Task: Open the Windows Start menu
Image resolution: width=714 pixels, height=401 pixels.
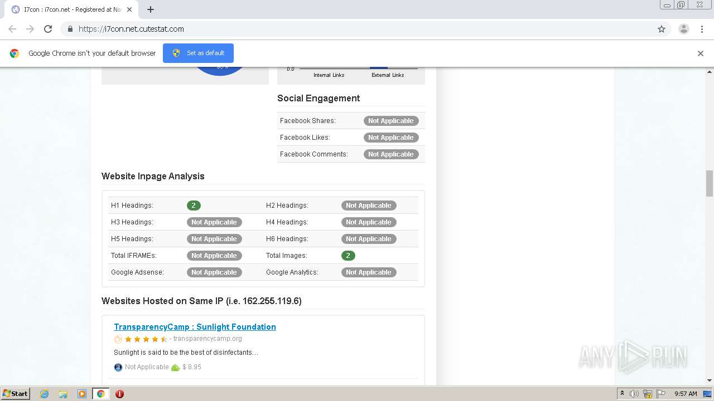Action: [16, 393]
